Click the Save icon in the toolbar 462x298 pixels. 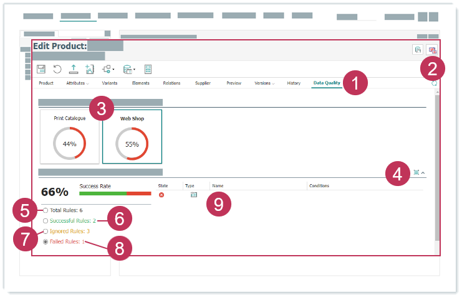click(x=41, y=69)
